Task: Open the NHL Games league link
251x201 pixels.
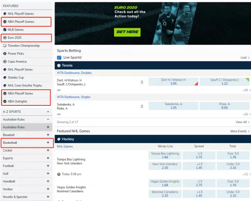Action: point(65,146)
